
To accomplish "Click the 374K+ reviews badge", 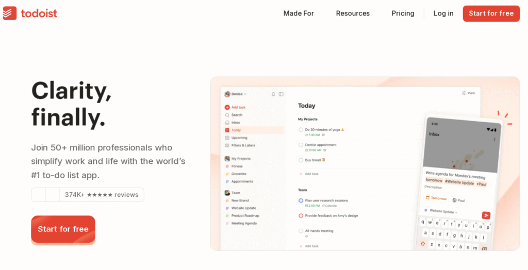I will [88, 195].
